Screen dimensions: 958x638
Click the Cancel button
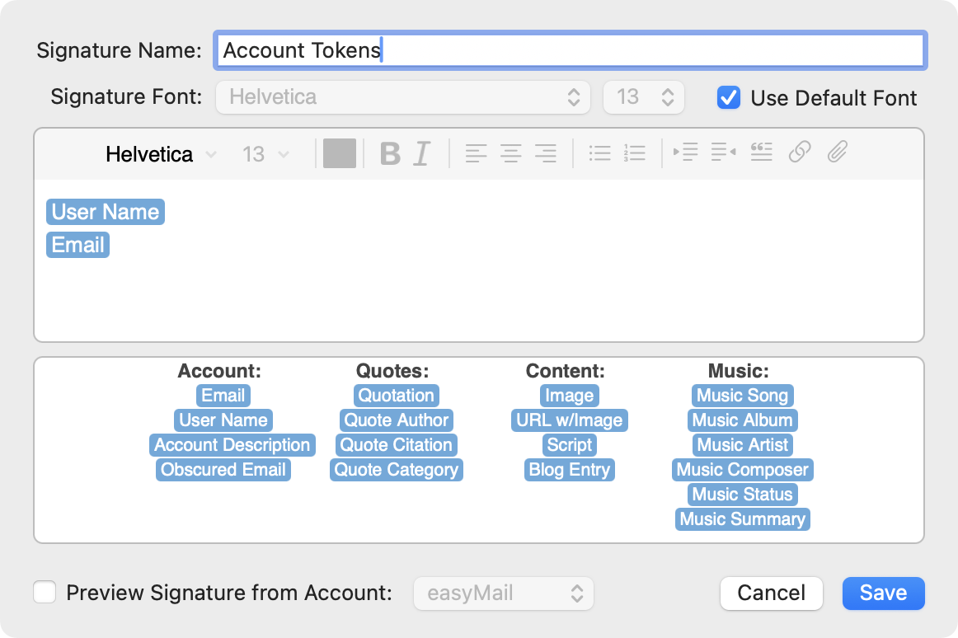[771, 593]
